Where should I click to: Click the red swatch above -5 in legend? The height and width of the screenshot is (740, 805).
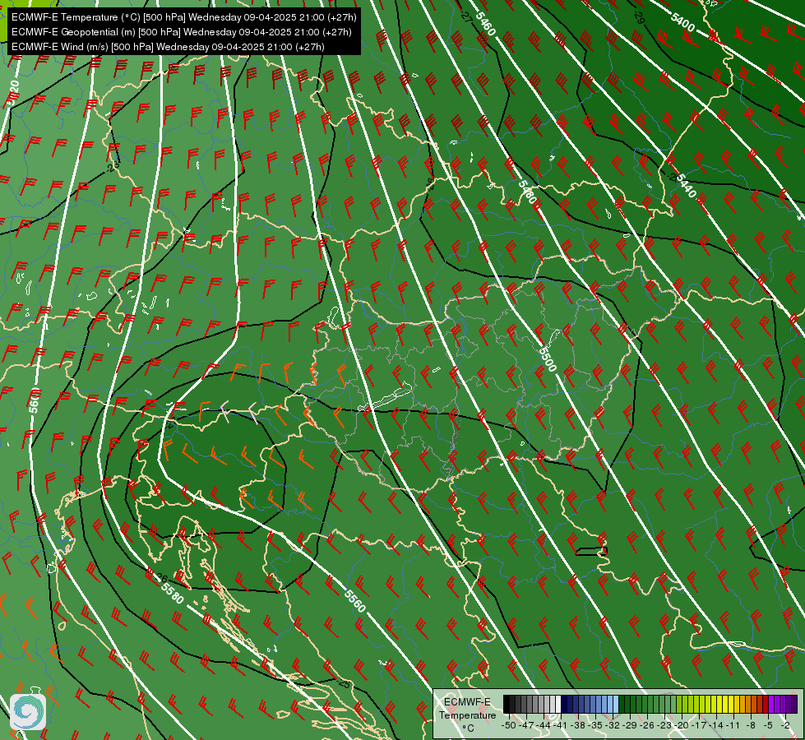[x=766, y=704]
